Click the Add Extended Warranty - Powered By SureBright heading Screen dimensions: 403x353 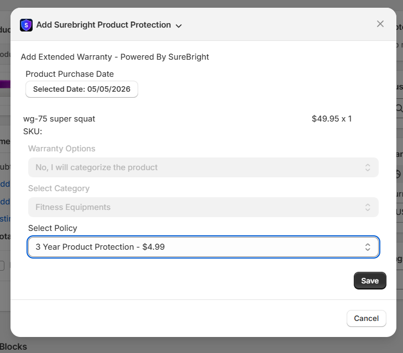115,57
